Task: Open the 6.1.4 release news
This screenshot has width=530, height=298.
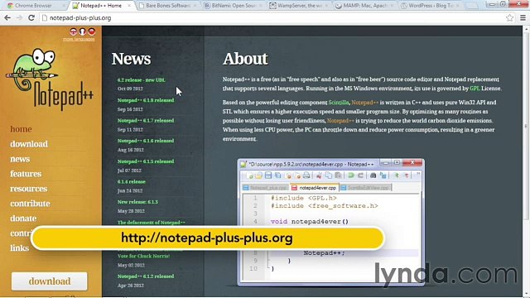Action: [132, 182]
